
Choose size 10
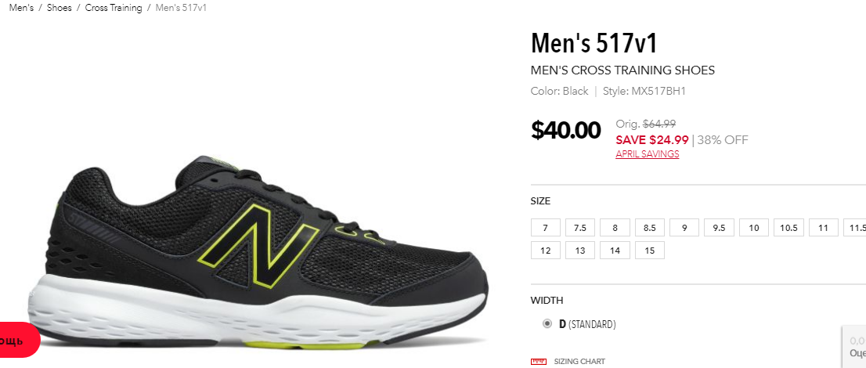[x=754, y=228]
